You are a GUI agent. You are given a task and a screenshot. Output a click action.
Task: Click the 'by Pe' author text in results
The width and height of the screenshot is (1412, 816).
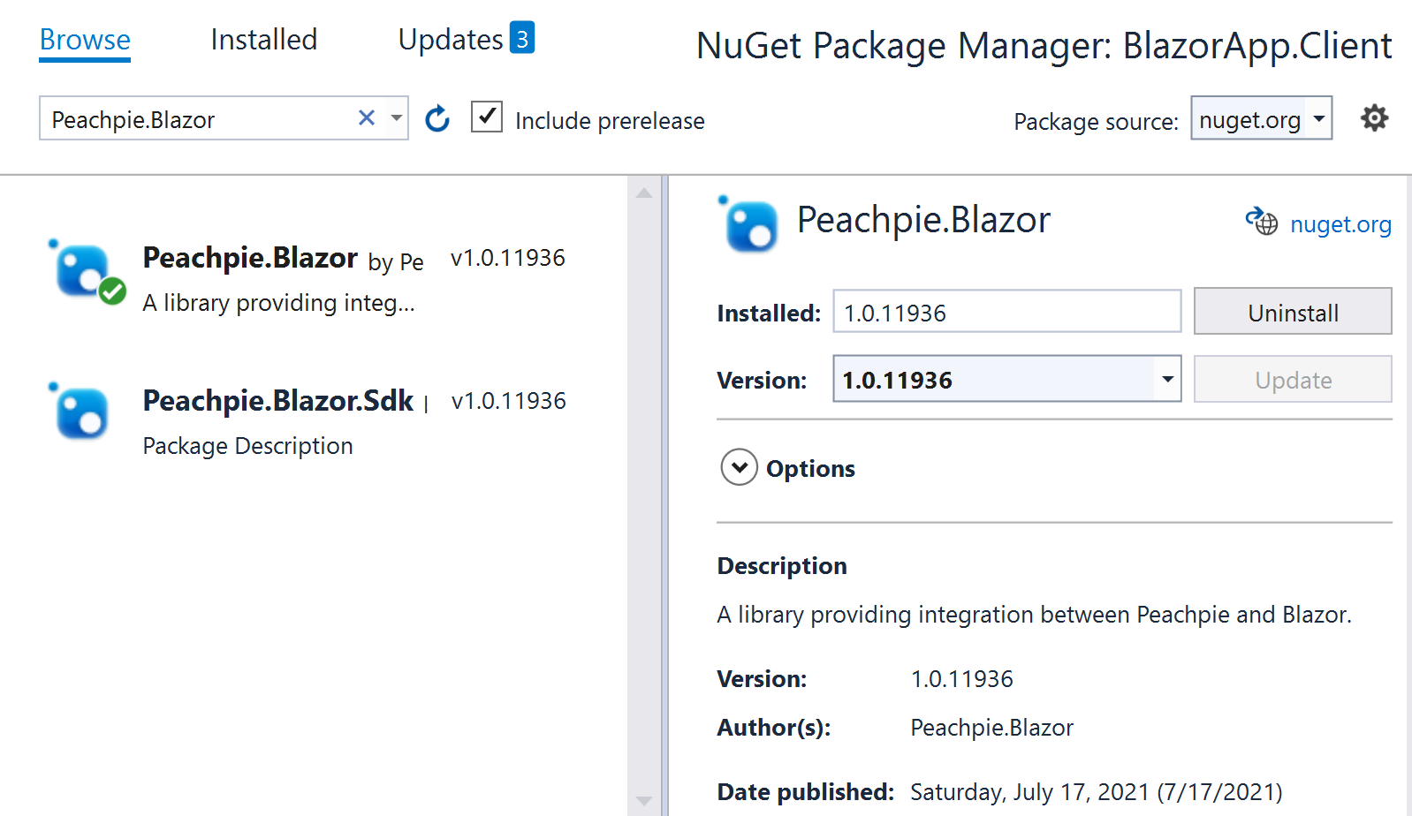coord(396,262)
